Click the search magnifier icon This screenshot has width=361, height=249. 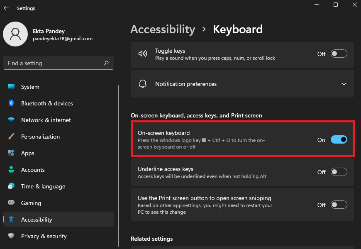(106, 63)
